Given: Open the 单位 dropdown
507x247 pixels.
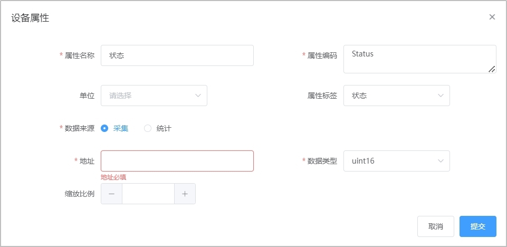Looking at the screenshot, I should click(154, 96).
